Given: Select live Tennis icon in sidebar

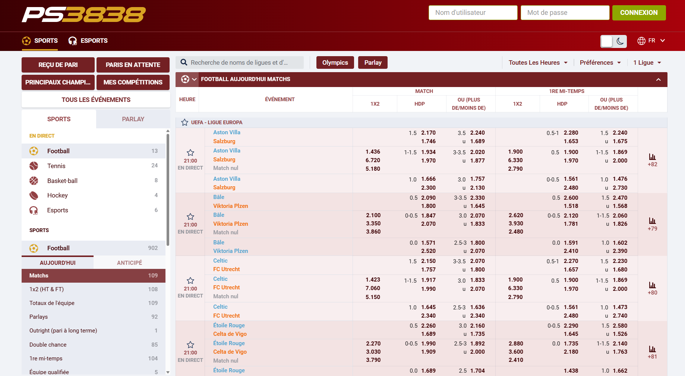Looking at the screenshot, I should tap(34, 166).
